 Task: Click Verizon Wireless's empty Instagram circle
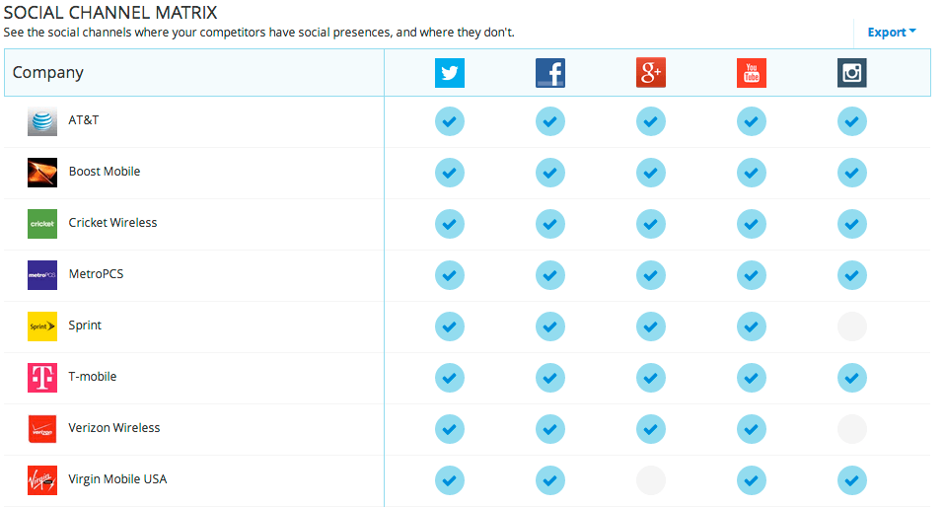click(852, 429)
